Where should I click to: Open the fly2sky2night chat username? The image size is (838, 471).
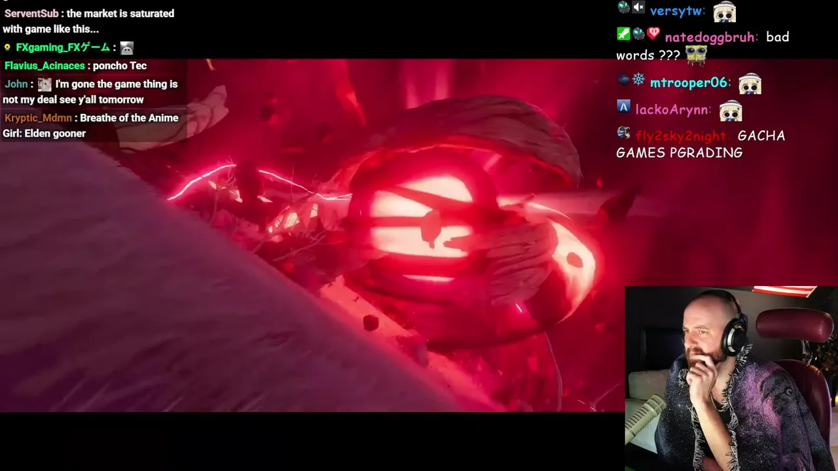coord(681,136)
